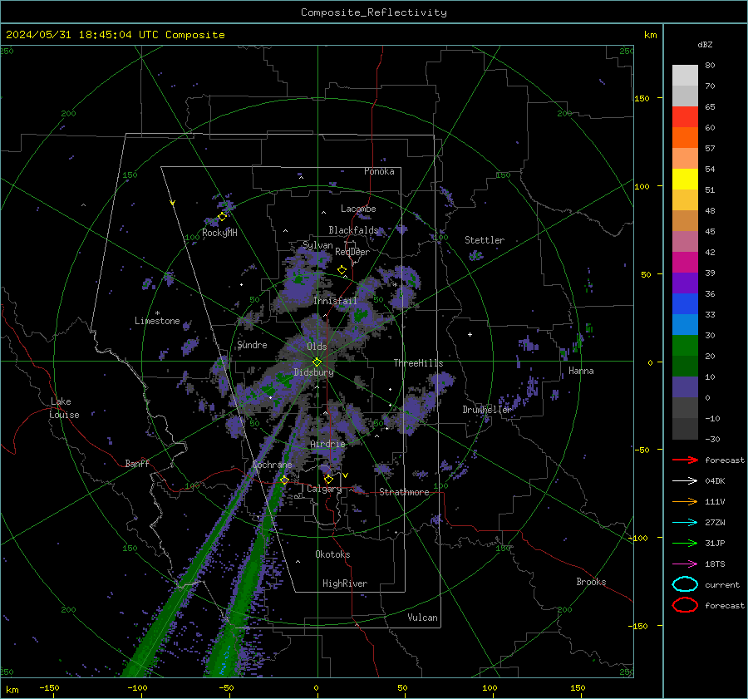This screenshot has width=748, height=699.
Task: Click the red forecast ellipse icon
Action: pyautogui.click(x=685, y=605)
